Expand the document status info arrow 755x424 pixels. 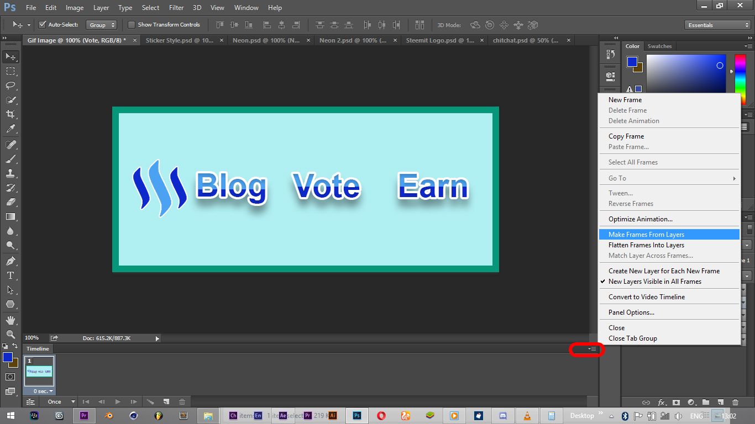(157, 338)
